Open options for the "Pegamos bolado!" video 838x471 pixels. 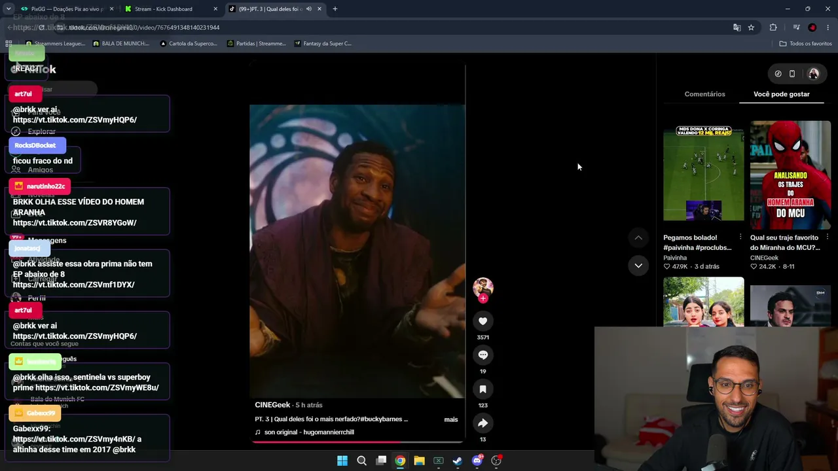pos(740,237)
